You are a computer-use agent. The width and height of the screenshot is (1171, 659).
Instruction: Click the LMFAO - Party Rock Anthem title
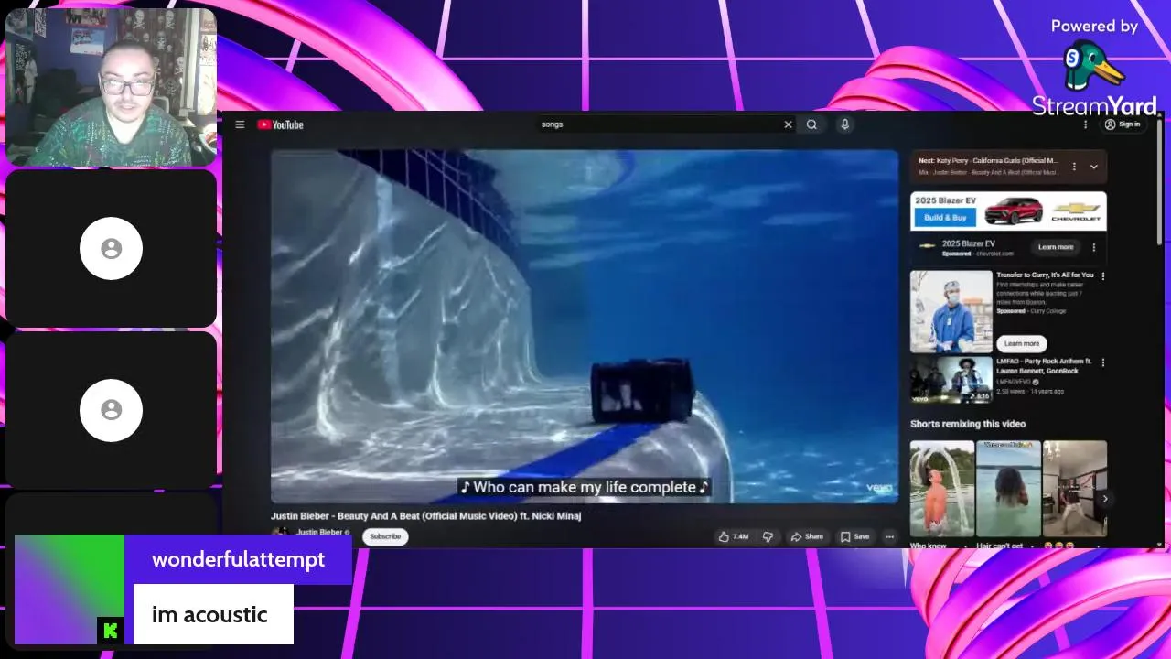pos(1044,366)
